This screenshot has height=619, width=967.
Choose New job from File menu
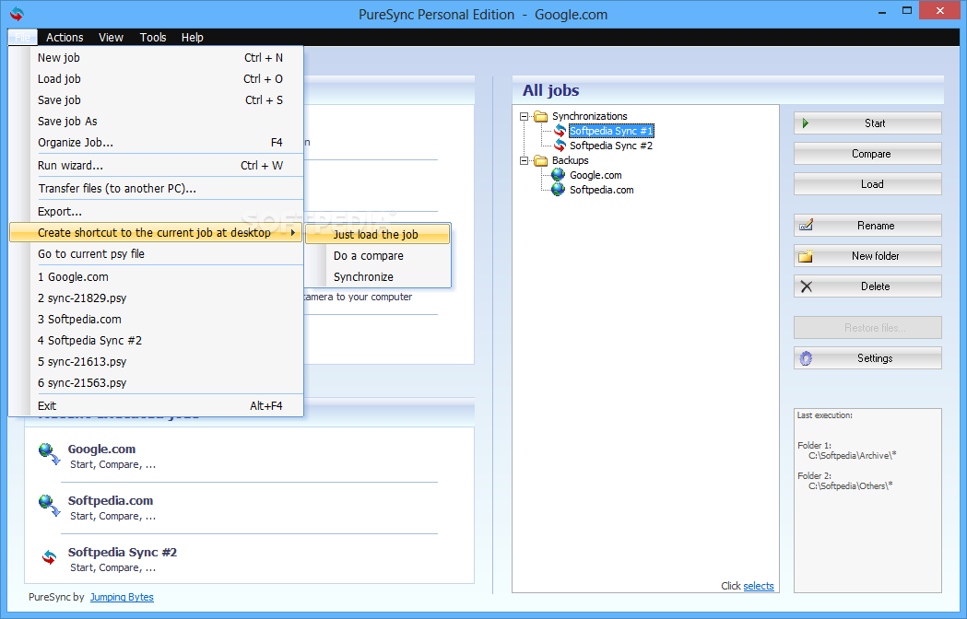click(157, 57)
